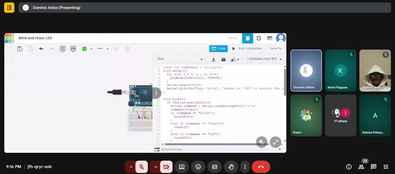395x174 pixels.
Task: Expand wire type dropdown arrow
Action: coord(107,49)
